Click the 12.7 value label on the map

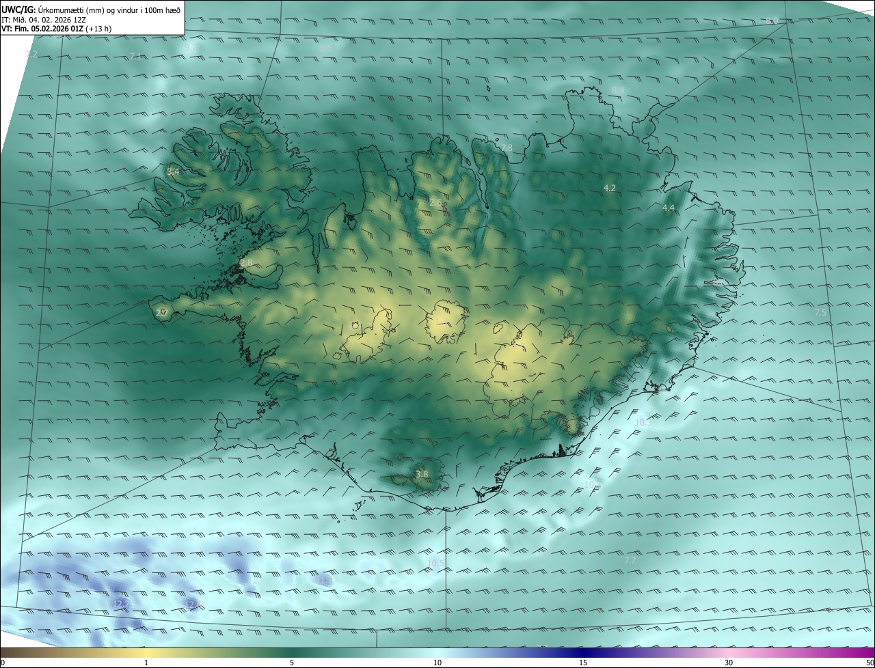coord(121,604)
